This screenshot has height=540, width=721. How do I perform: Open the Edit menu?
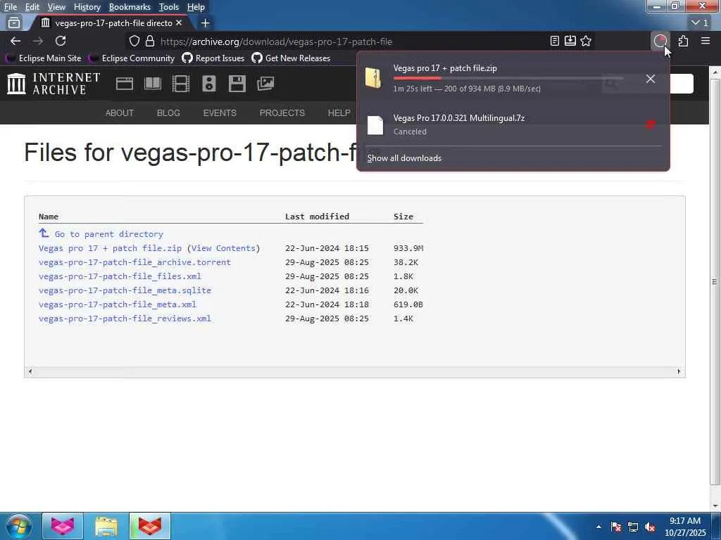click(x=32, y=7)
